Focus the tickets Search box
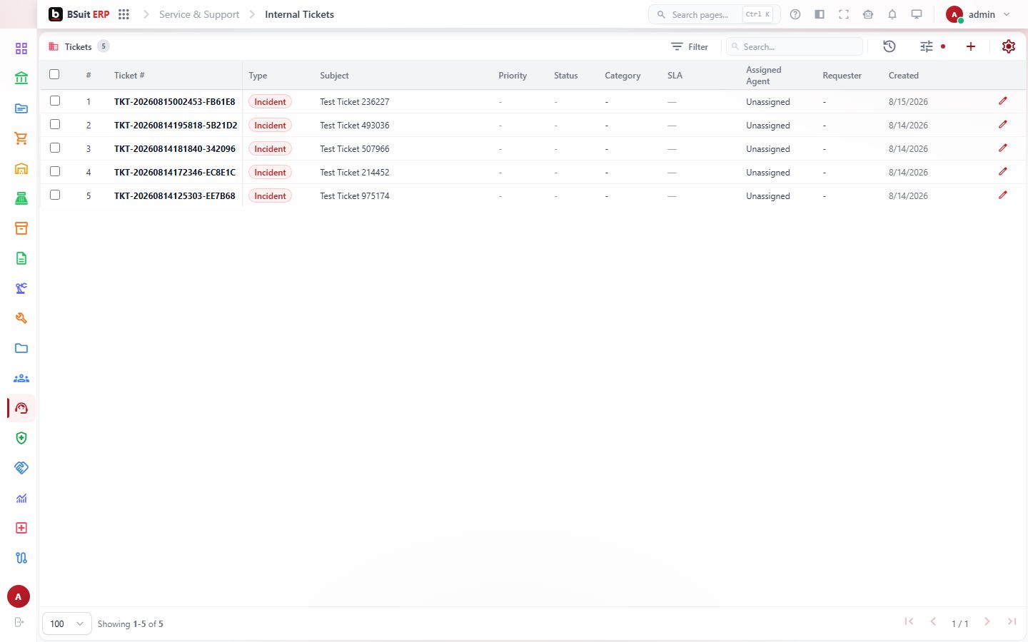The height and width of the screenshot is (642, 1028). [x=795, y=46]
